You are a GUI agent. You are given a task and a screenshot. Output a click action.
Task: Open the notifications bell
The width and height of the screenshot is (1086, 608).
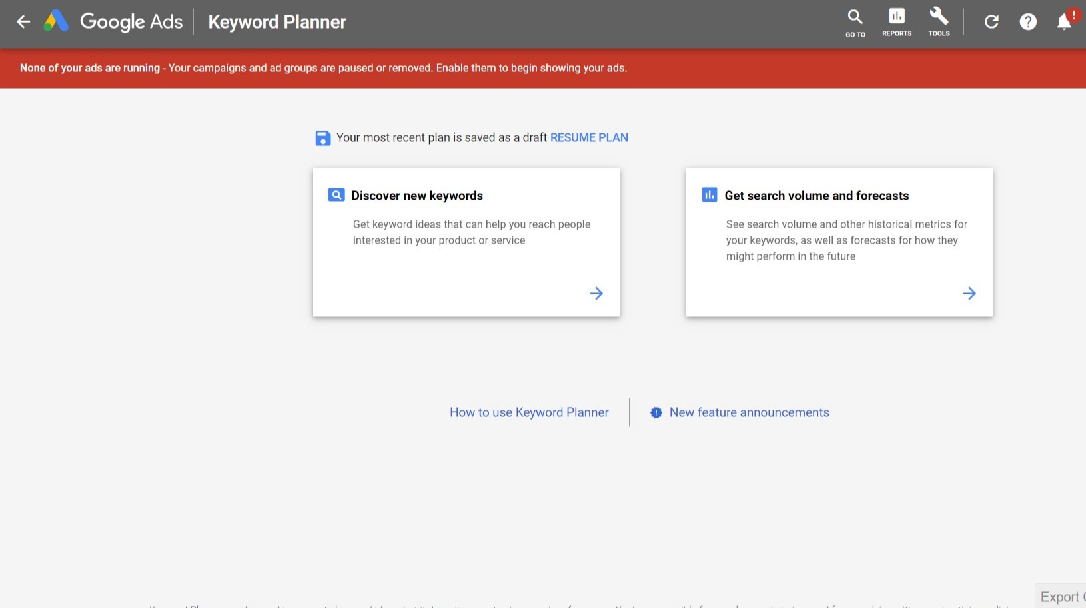(1064, 22)
